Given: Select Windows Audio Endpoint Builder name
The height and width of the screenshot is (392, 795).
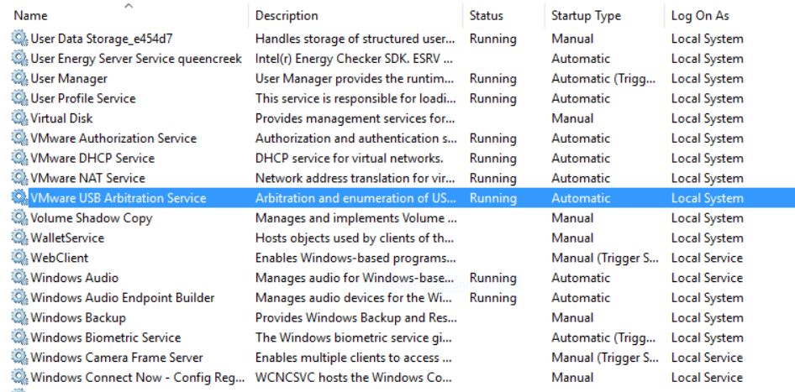Looking at the screenshot, I should point(122,297).
